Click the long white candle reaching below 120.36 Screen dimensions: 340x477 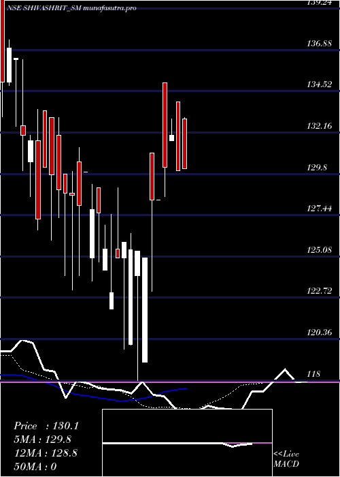pyautogui.click(x=145, y=309)
